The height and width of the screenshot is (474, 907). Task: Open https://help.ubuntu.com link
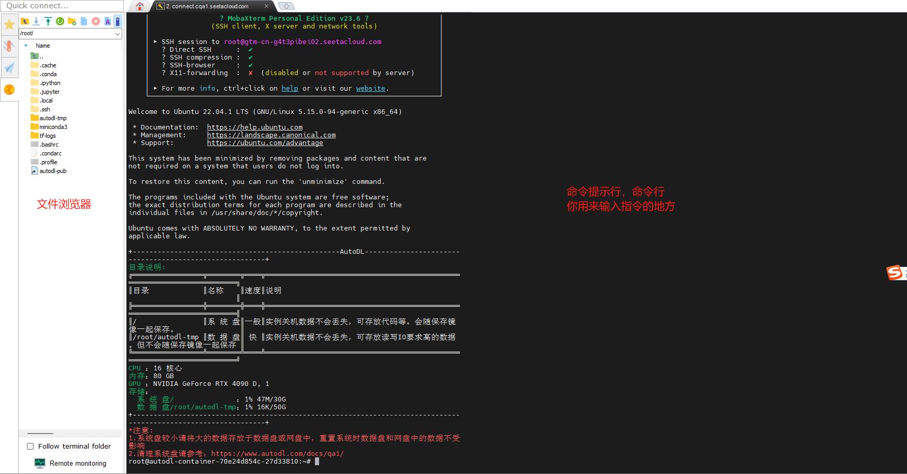point(255,127)
